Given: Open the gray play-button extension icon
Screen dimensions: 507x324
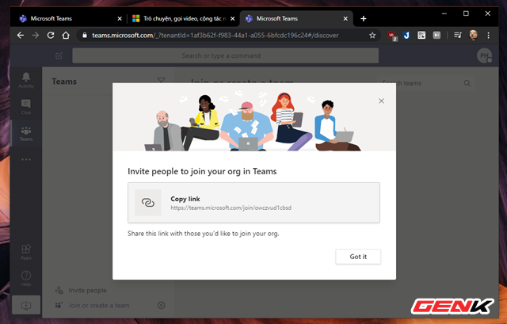Looking at the screenshot, I should 436,35.
